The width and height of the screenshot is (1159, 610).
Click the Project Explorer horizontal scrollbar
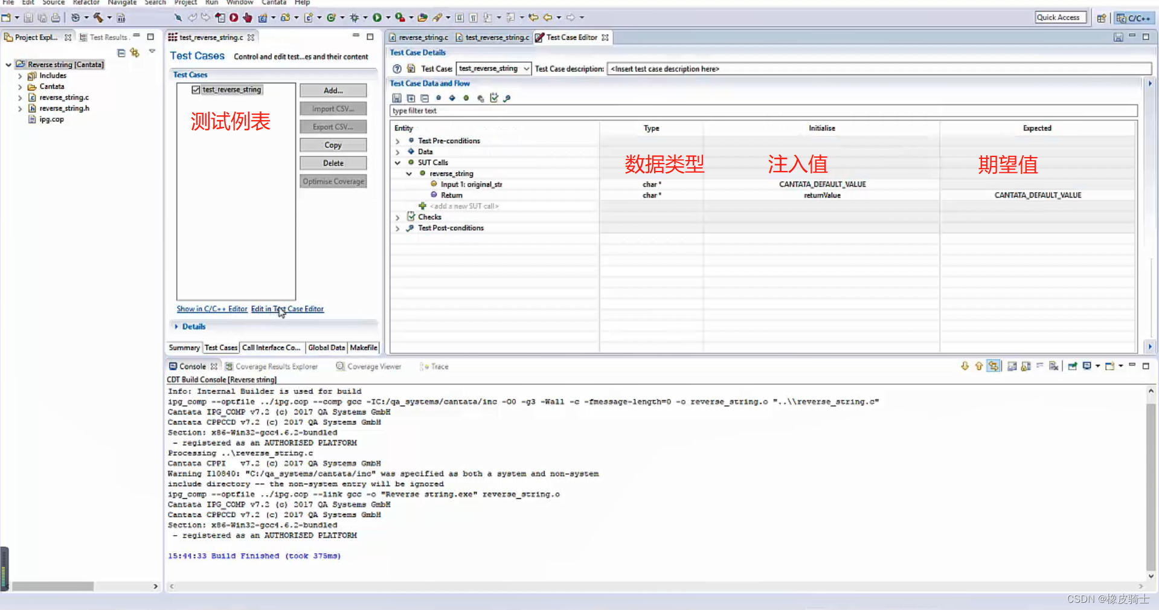tap(53, 586)
